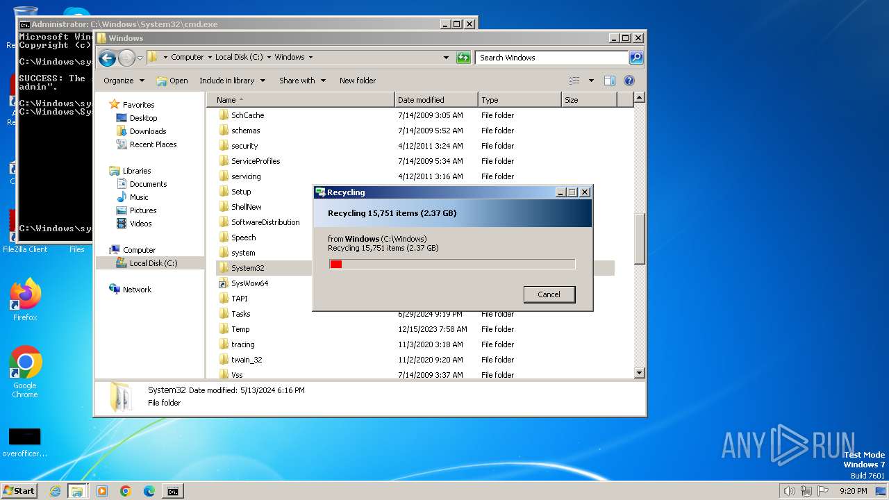This screenshot has height=500, width=889.
Task: Open the recent pages dropdown next to Forward
Action: [x=140, y=58]
